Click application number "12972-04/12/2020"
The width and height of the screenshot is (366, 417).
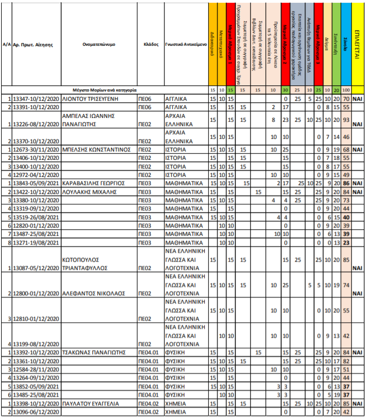tap(36, 175)
